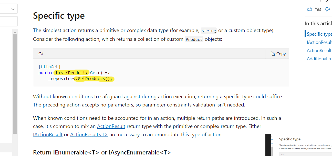This screenshot has height=156, width=332.
Task: Click the tiny C# tab in the preview thumbnail
Action: tap(283, 154)
